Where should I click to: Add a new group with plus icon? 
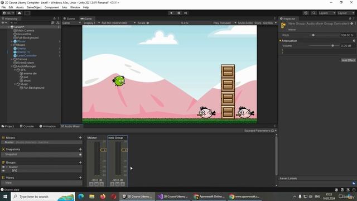[x=80, y=162]
